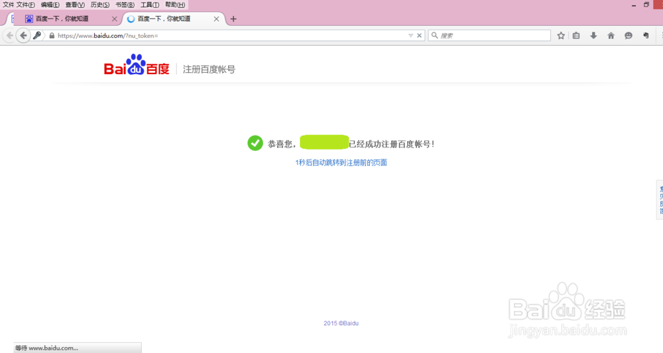Screen dimensions: 663x353
Task: Stop loading page with X button
Action: (419, 36)
